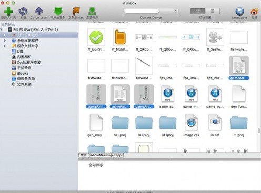The height and width of the screenshot is (193, 261).
Task: Open 内置相机 in the sidebar
Action: [x=22, y=57]
